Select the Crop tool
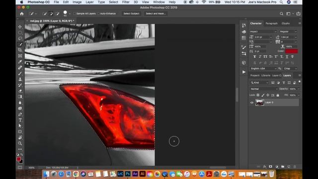Image resolution: width=318 pixels, height=179 pixels. click(20, 50)
